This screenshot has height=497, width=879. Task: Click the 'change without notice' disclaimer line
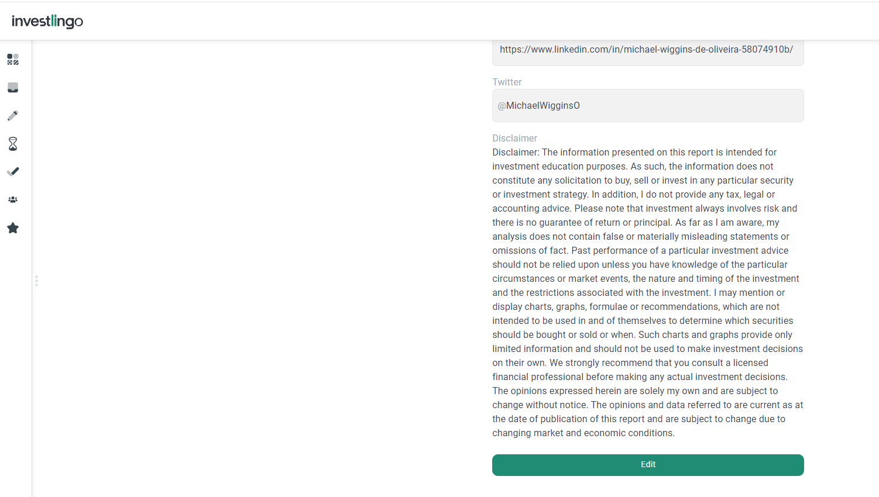pos(648,405)
